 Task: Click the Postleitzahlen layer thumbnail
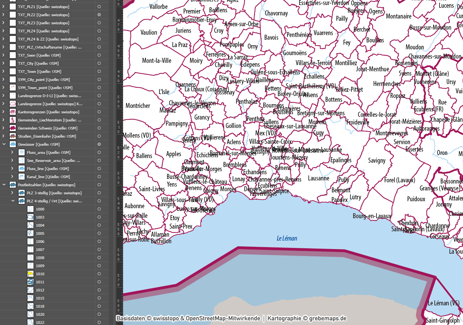(x=13, y=185)
